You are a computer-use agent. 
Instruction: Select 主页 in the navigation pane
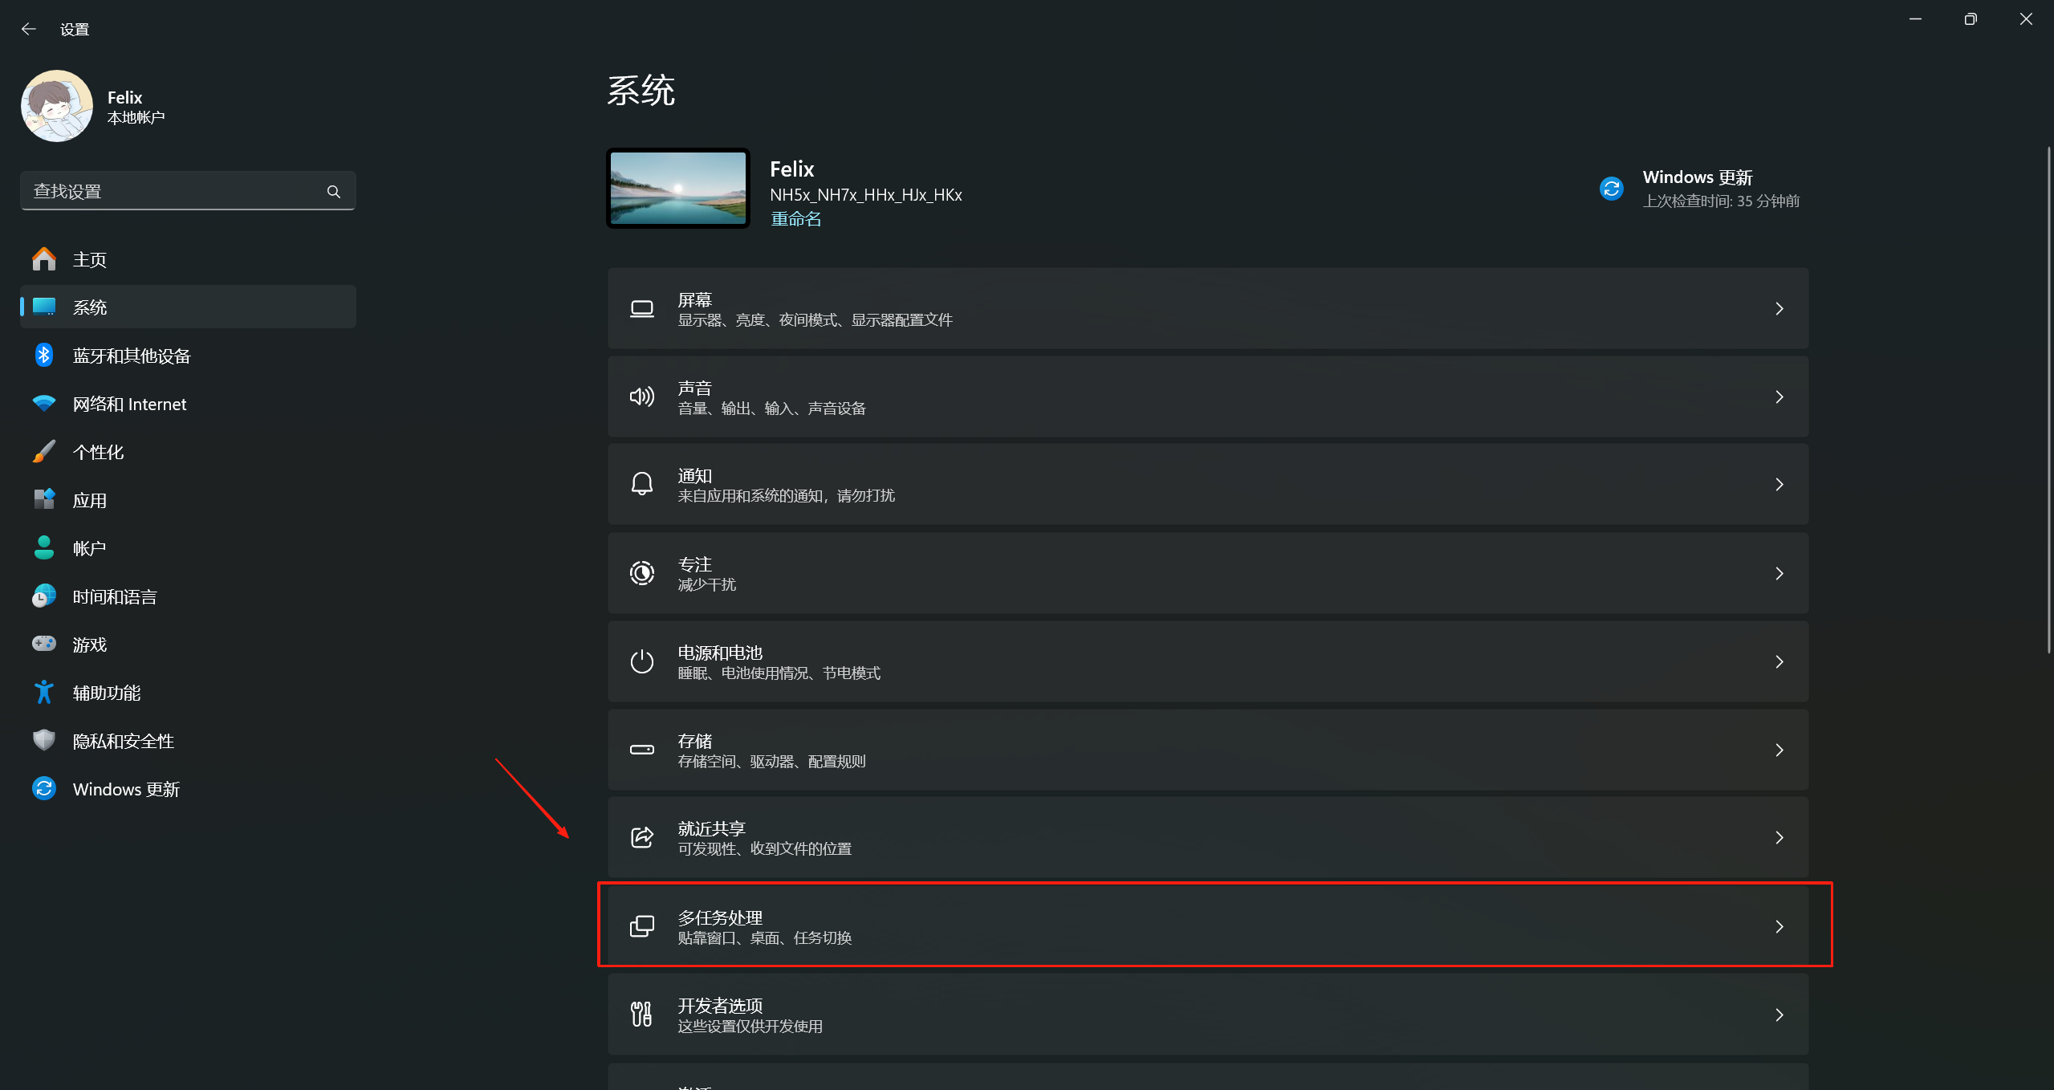click(x=91, y=258)
